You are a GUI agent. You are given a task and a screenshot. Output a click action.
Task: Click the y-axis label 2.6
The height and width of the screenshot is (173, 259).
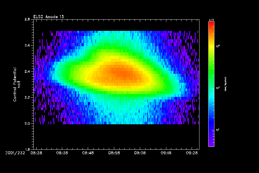click(27, 45)
